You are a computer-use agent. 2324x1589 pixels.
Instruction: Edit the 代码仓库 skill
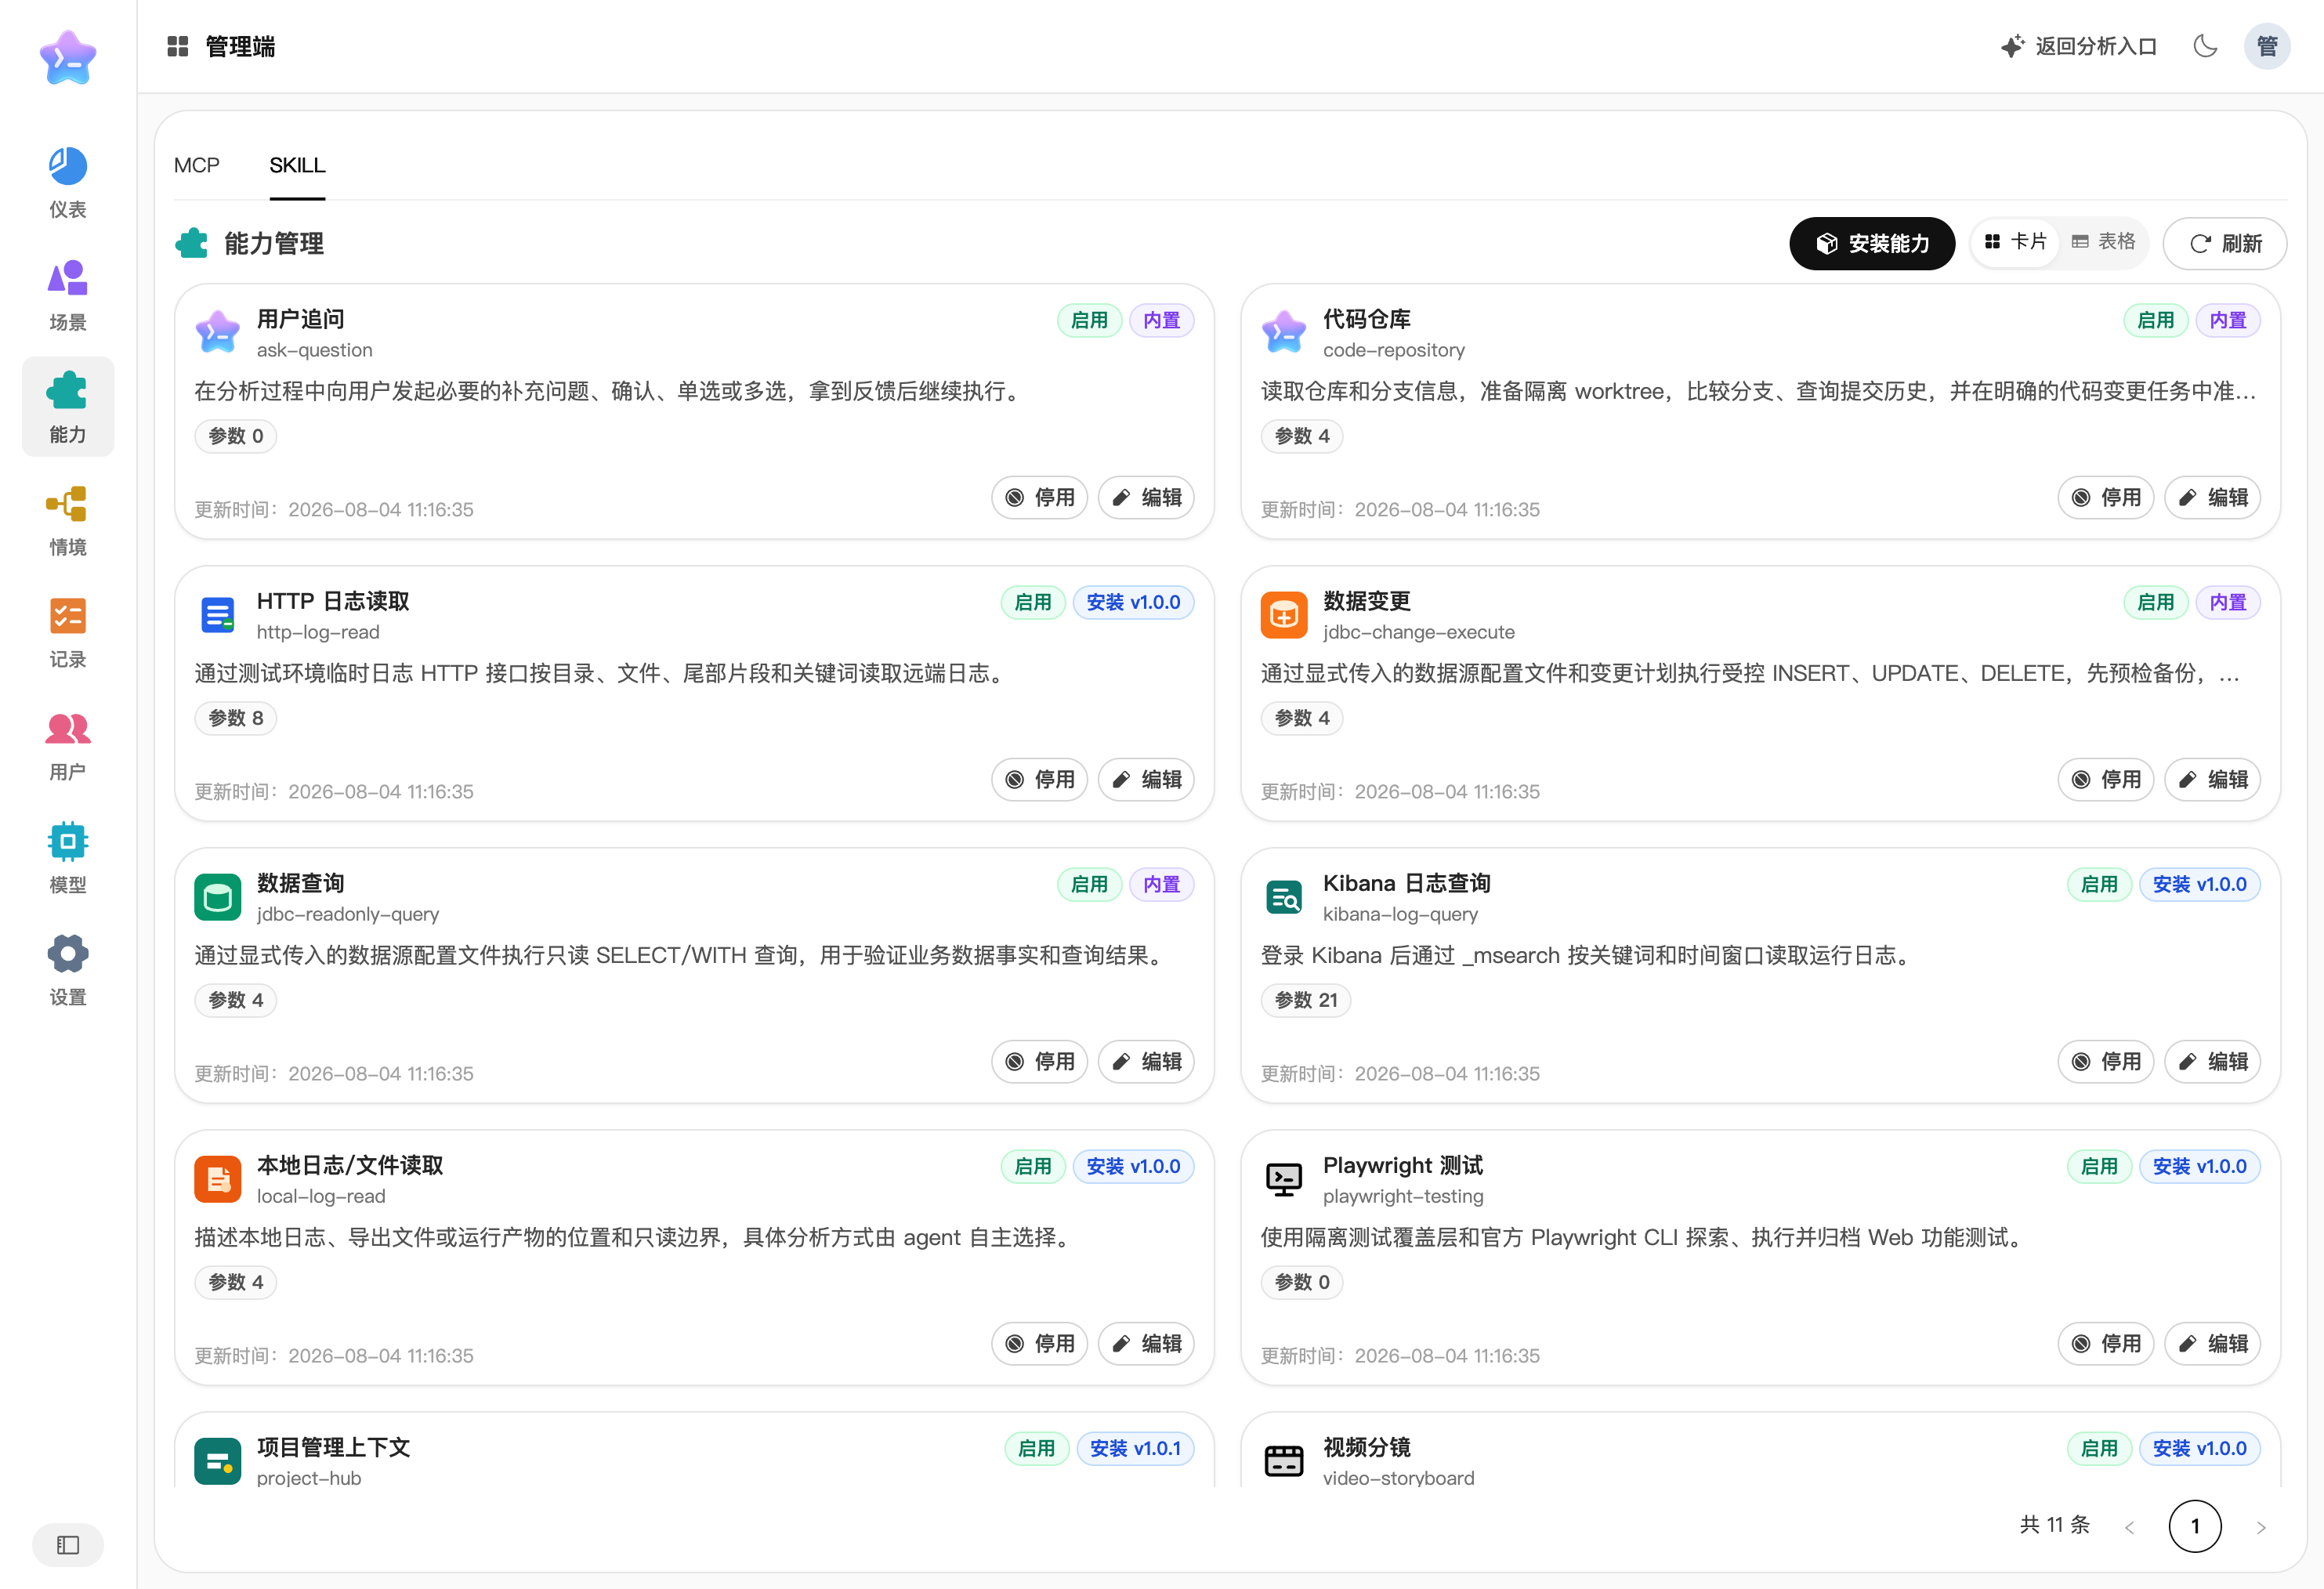click(2212, 497)
